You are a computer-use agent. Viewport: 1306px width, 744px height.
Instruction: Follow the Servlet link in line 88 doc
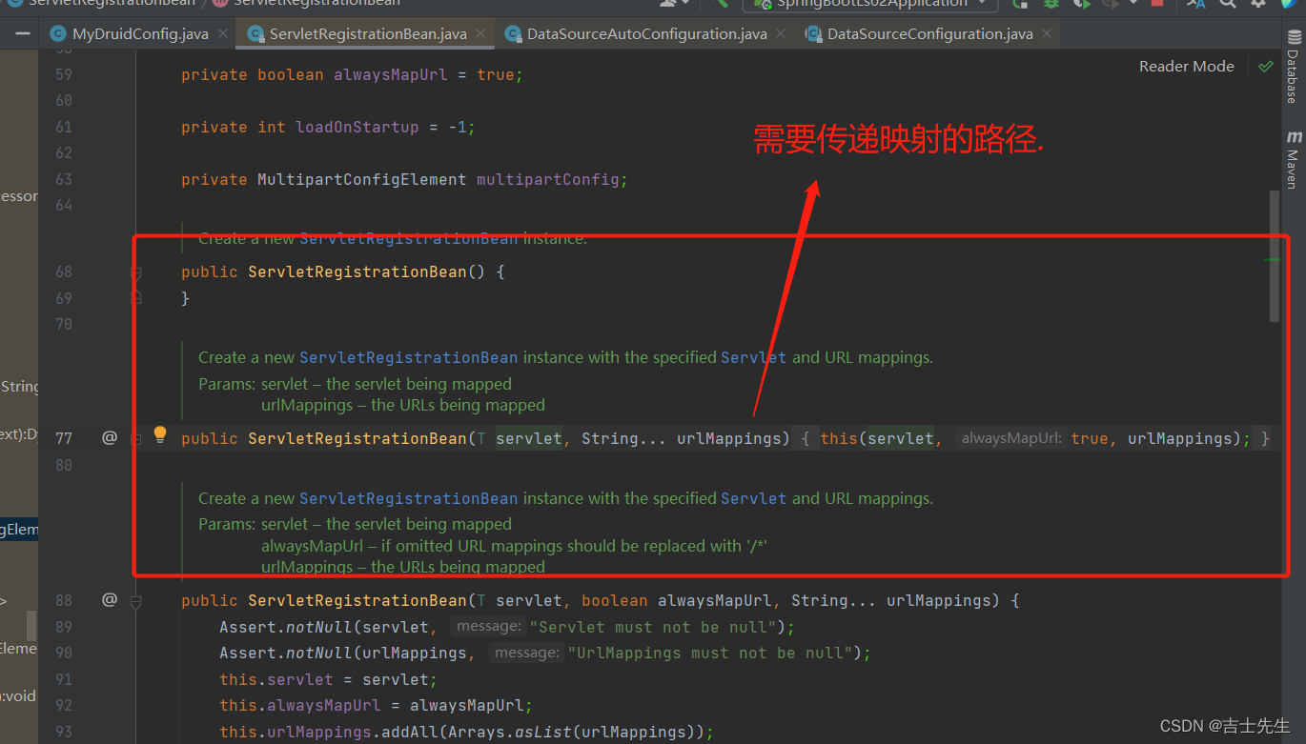point(754,498)
